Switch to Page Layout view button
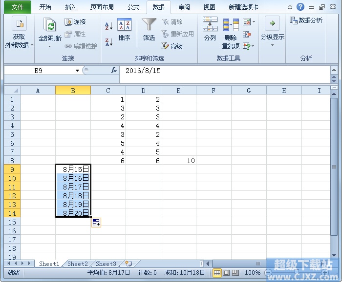This screenshot has width=342, height=282. [226, 273]
